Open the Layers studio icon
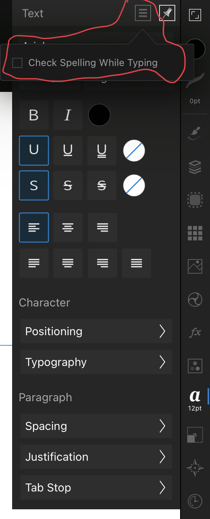 [x=195, y=167]
